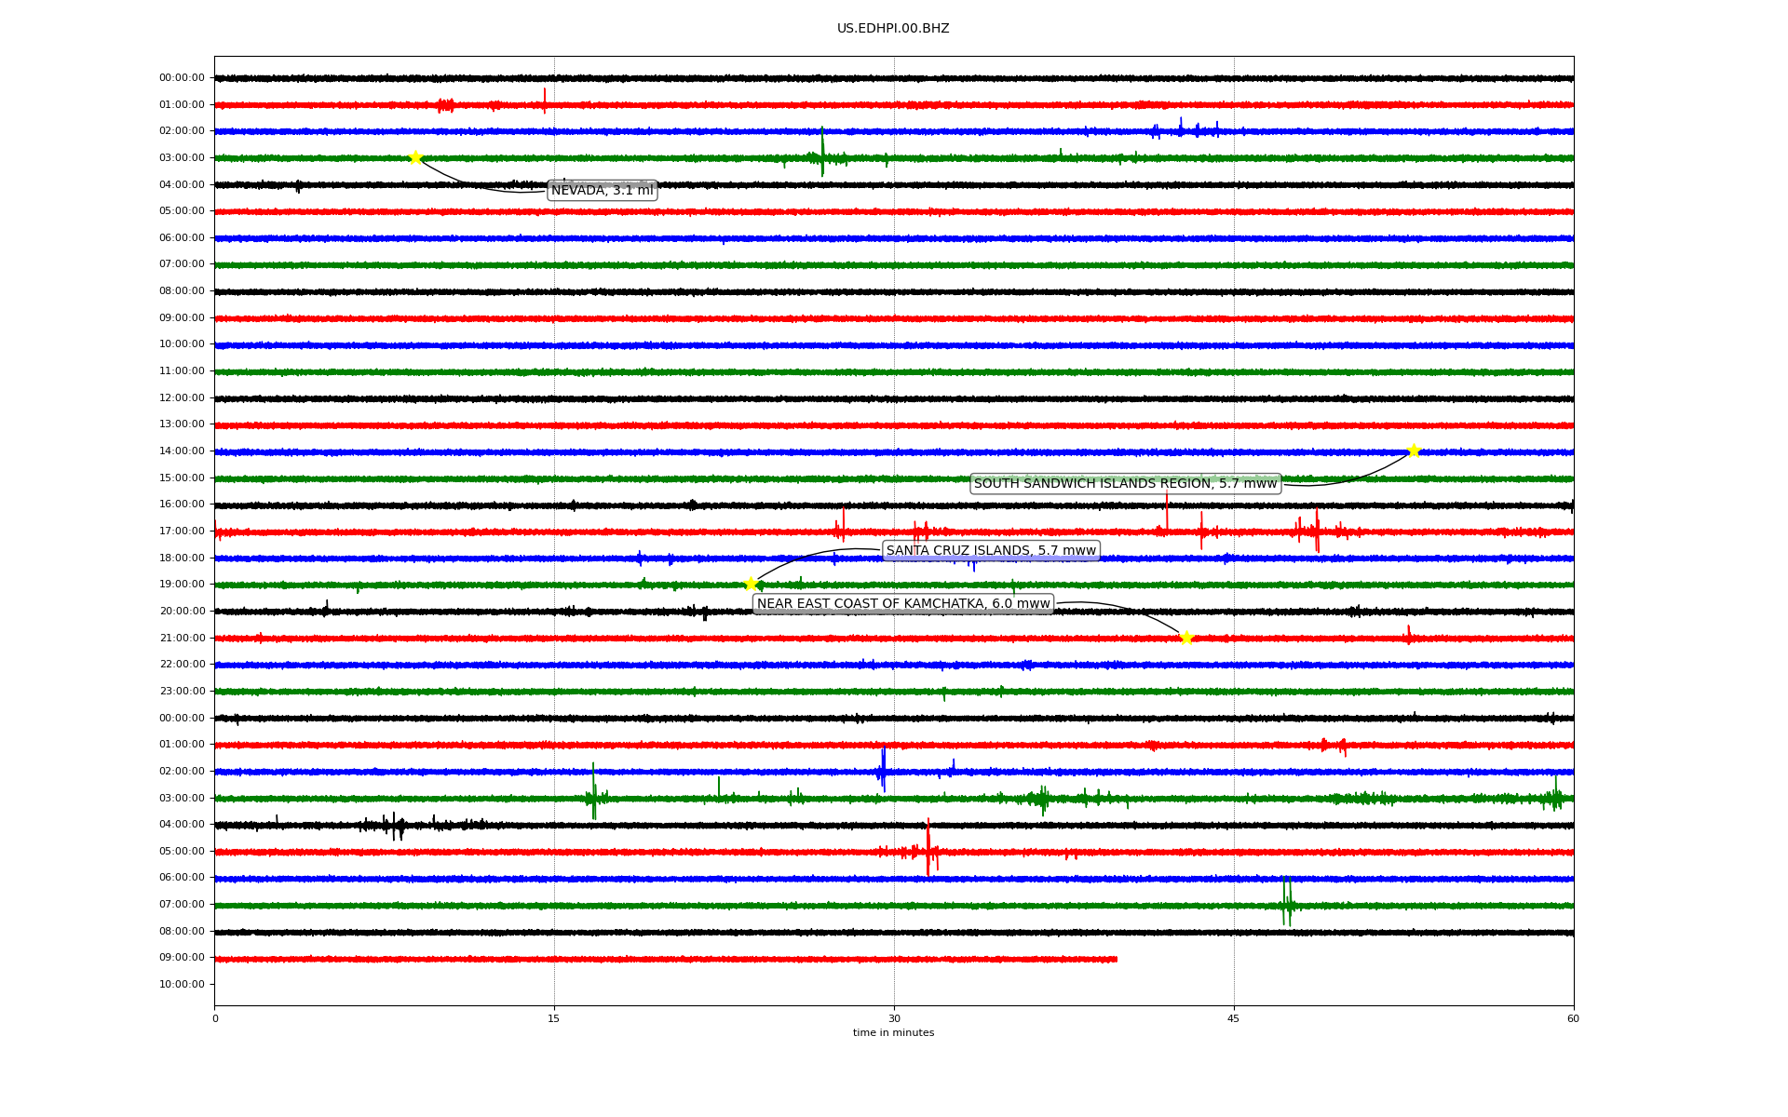Click the 21:00:00 row time label

point(182,638)
